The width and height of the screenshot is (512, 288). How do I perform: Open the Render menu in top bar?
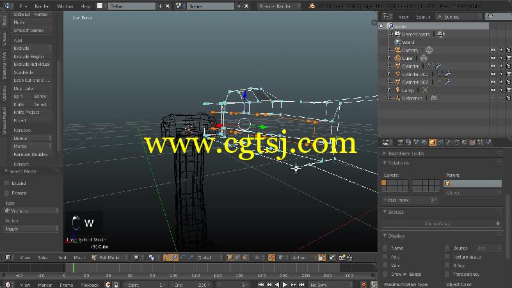(42, 6)
